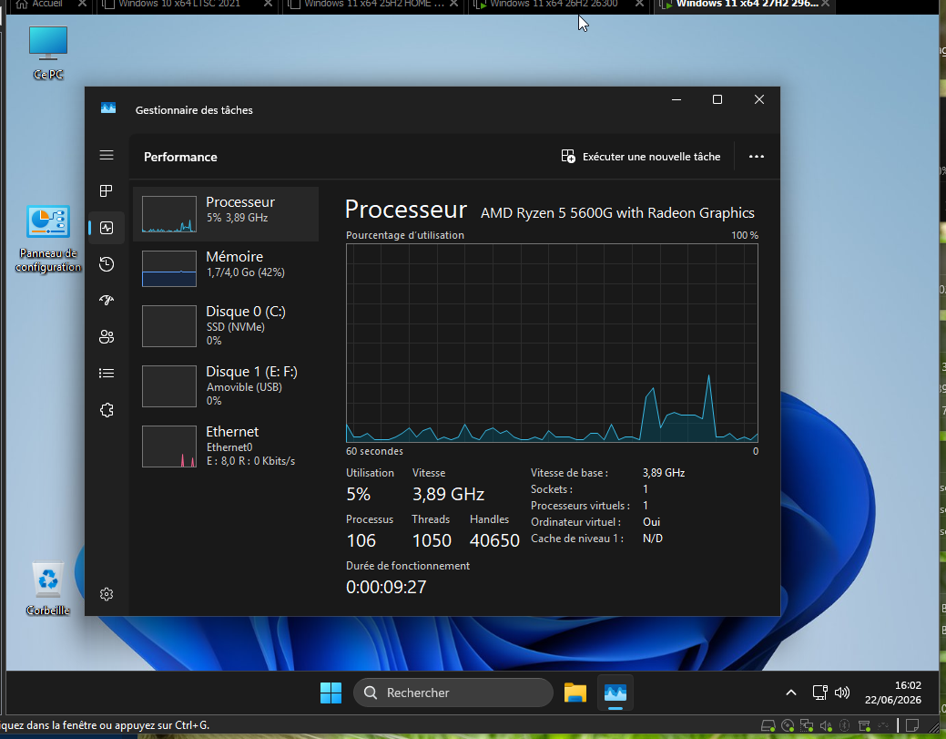This screenshot has width=946, height=739.
Task: Click the Task Manager title bar app icon
Action: (108, 108)
